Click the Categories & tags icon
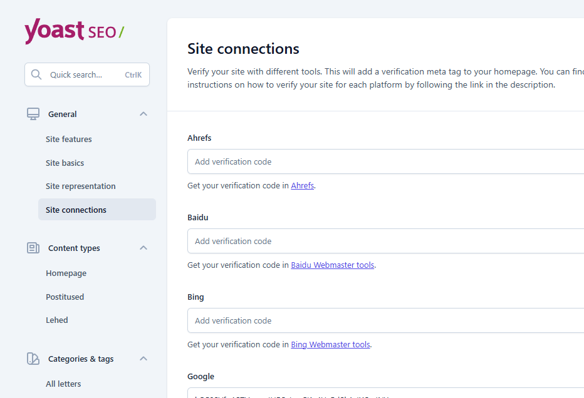Screen dimensions: 584x398 (x=33, y=359)
